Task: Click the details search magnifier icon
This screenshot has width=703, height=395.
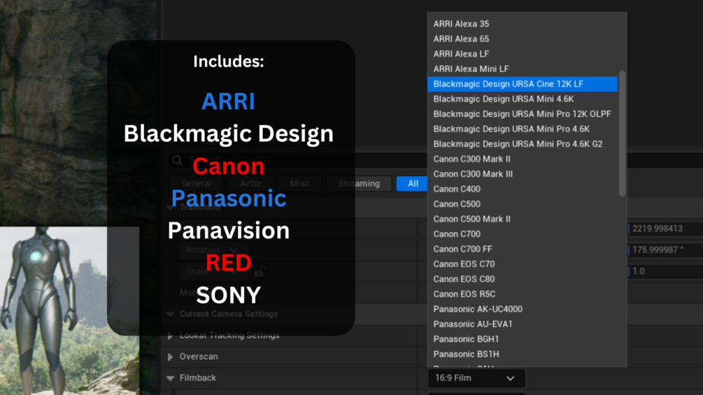Action: tap(177, 160)
